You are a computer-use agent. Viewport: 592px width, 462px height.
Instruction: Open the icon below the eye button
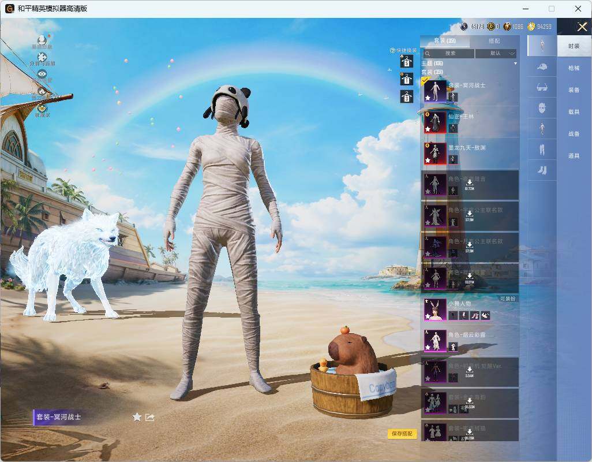(42, 92)
